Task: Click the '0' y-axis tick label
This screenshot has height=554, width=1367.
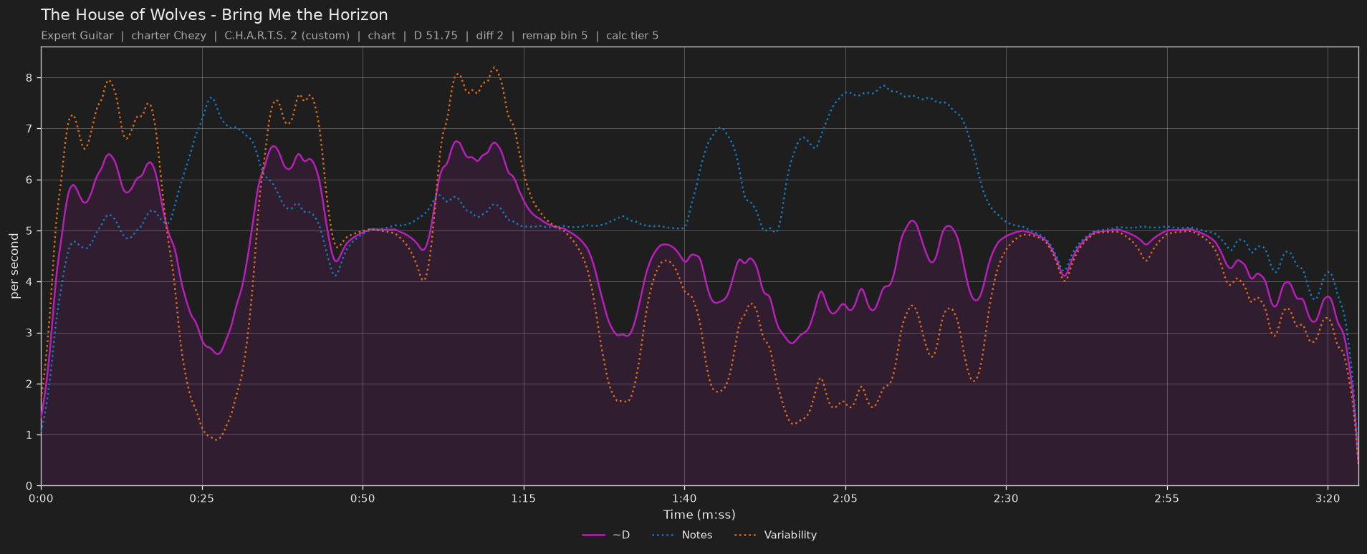Action: [x=29, y=486]
